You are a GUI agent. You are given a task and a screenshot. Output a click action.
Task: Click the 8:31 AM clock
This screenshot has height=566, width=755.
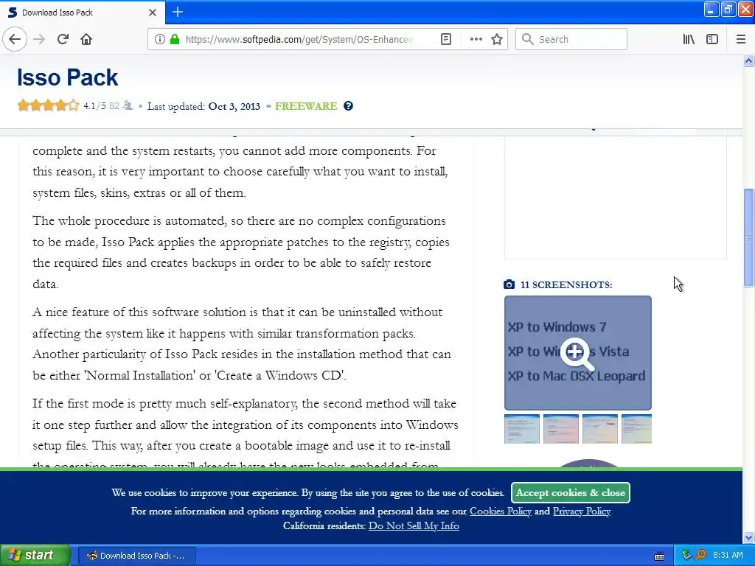(x=728, y=555)
